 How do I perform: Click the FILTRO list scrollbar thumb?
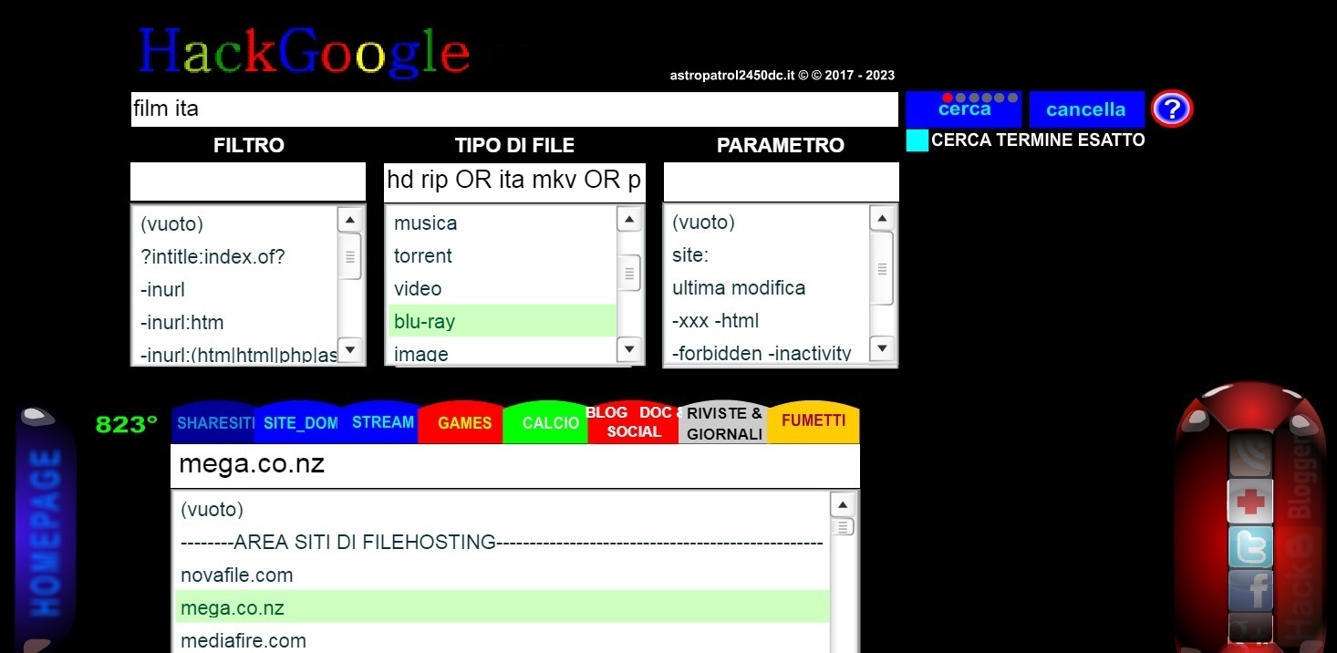[351, 256]
